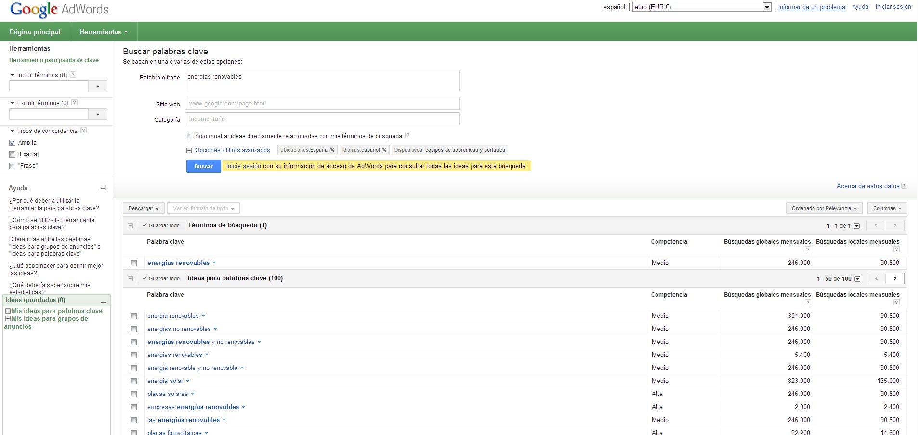Image resolution: width=919 pixels, height=435 pixels.
Task: Open the Ordenado por Relevancia dropdown
Action: pyautogui.click(x=824, y=208)
